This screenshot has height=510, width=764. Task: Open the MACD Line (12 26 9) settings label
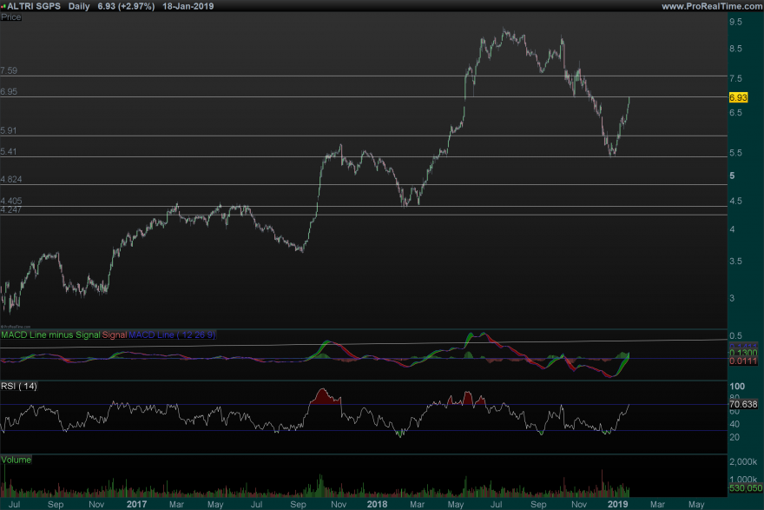172,334
